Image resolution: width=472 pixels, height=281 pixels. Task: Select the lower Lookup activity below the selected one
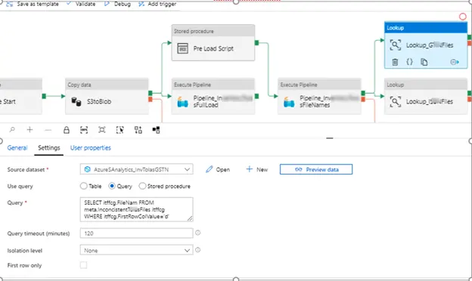pyautogui.click(x=426, y=96)
